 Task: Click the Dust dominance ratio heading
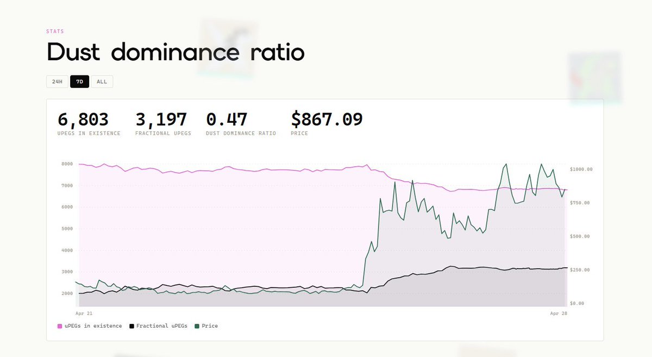pyautogui.click(x=175, y=53)
